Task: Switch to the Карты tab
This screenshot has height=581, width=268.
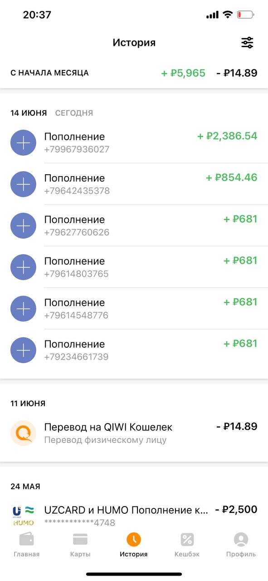Action: pyautogui.click(x=80, y=545)
